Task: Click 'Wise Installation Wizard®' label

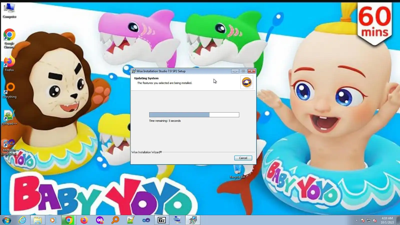Action: click(x=147, y=152)
